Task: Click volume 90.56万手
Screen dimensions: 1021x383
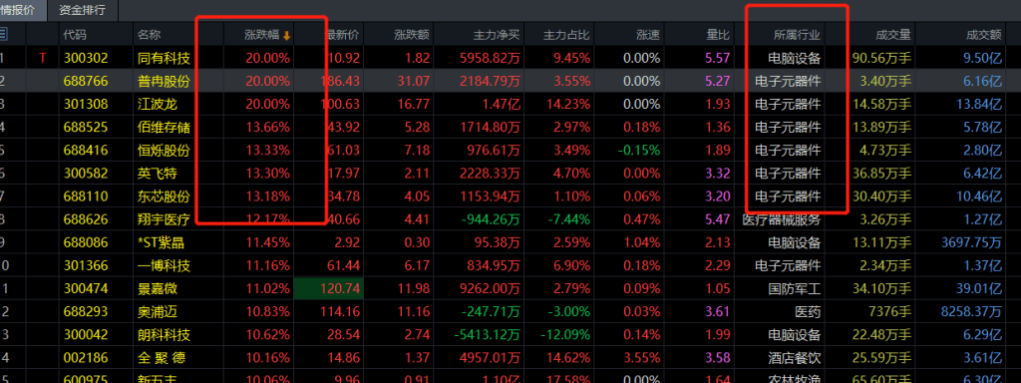Action: [881, 59]
